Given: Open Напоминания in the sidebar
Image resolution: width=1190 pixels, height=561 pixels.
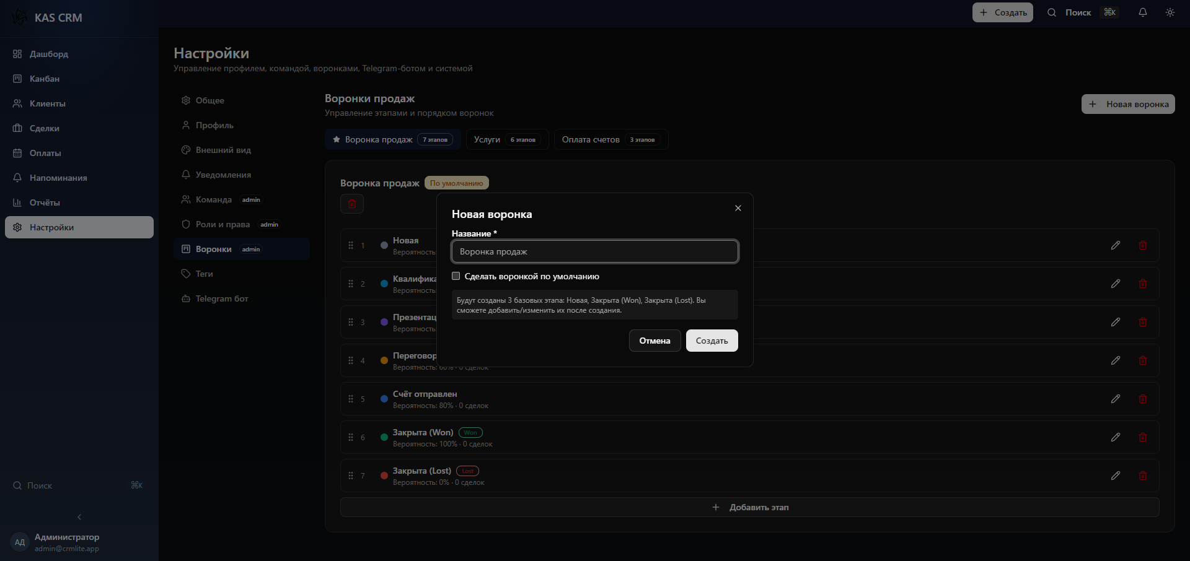Looking at the screenshot, I should point(79,178).
